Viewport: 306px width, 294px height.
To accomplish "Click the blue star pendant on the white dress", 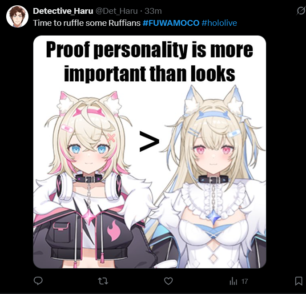I will [x=214, y=216].
